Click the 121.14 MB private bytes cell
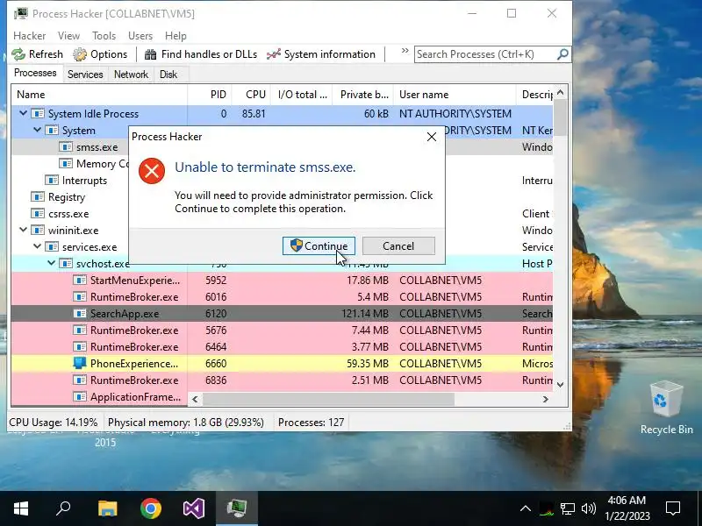 [365, 314]
